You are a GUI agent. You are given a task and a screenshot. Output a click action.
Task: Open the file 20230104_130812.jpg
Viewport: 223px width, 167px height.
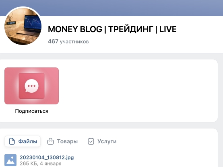point(47,157)
